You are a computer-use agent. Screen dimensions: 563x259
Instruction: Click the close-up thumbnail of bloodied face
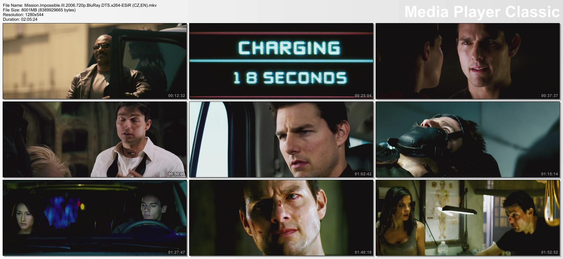(281, 218)
